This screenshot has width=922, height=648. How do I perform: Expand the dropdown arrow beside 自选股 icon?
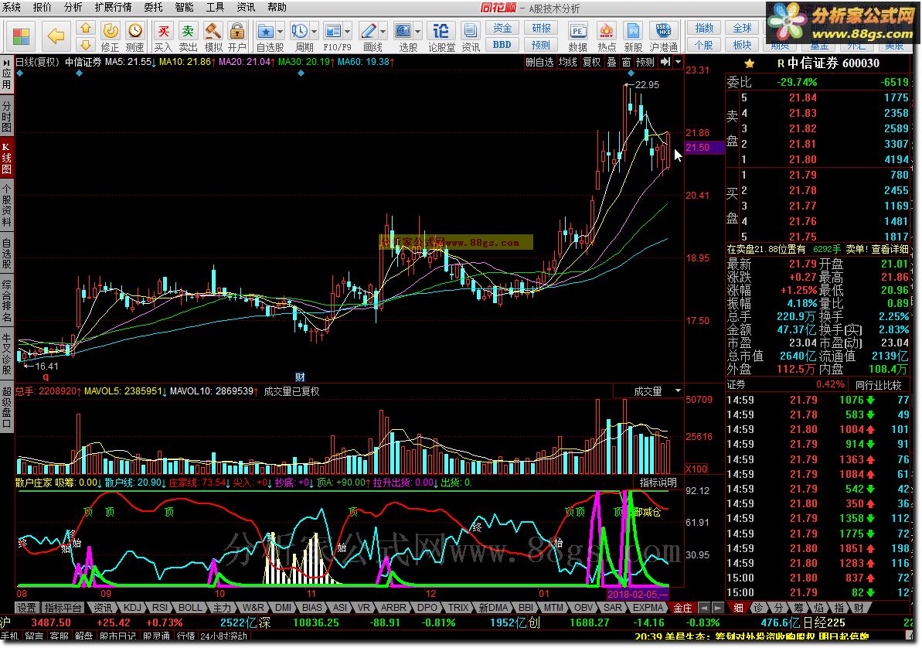click(x=281, y=31)
